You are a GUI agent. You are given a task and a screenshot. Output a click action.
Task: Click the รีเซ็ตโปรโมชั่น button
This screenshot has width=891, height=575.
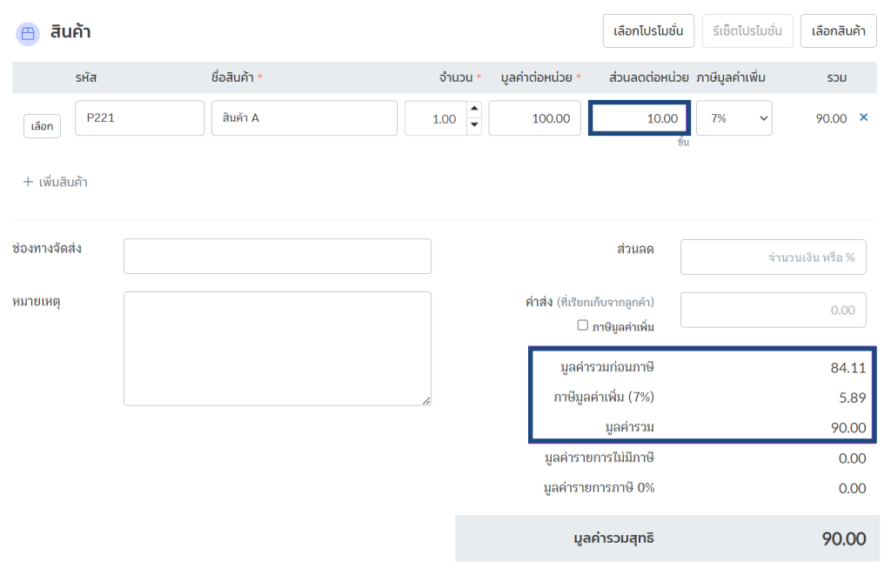747,30
